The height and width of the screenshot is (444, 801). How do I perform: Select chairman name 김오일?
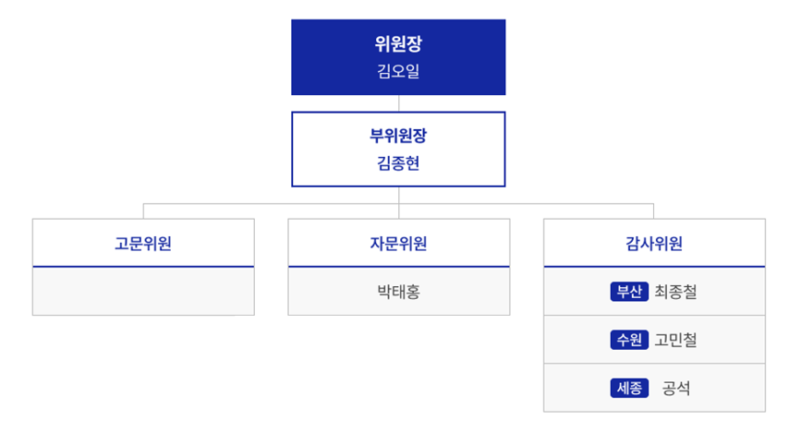click(398, 71)
